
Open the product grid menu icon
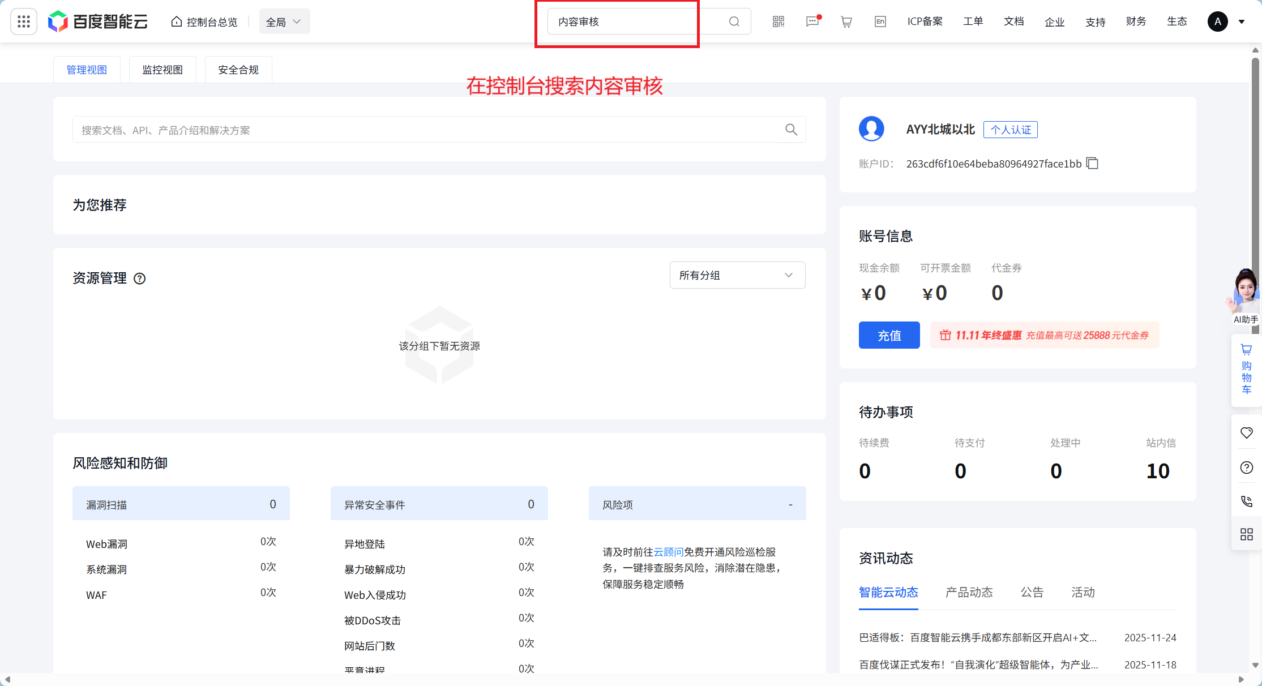click(24, 22)
